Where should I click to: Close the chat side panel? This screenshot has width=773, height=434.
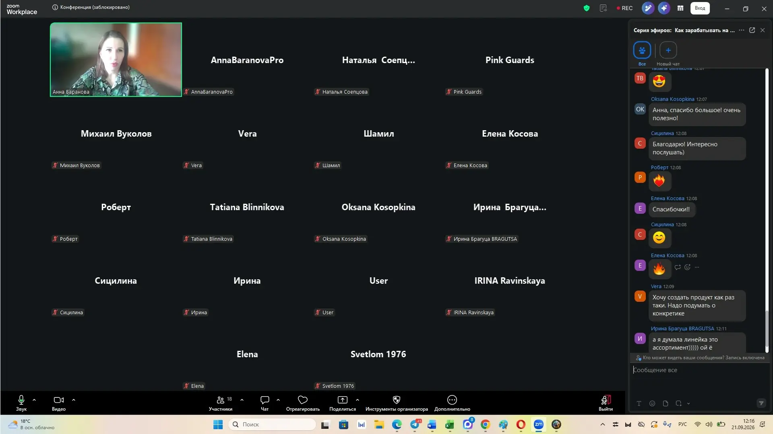[x=763, y=30]
